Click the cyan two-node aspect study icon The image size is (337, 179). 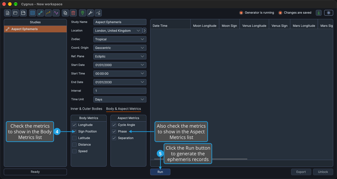pyautogui.click(x=40, y=13)
